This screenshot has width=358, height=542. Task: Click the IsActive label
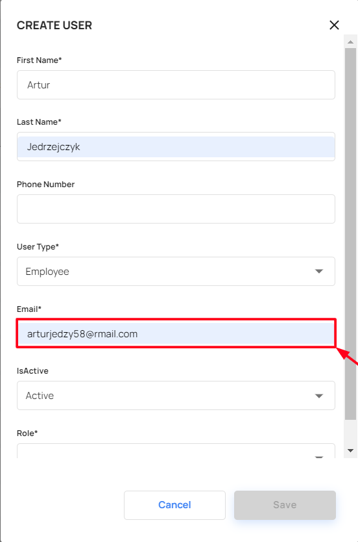[32, 371]
